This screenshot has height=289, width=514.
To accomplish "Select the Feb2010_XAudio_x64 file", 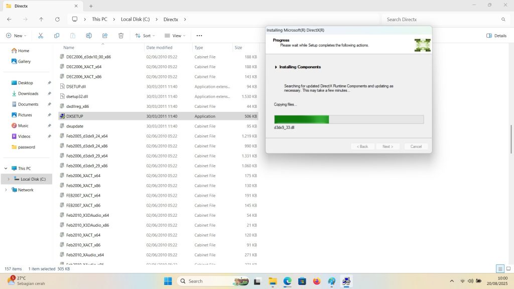I will 158,255.
